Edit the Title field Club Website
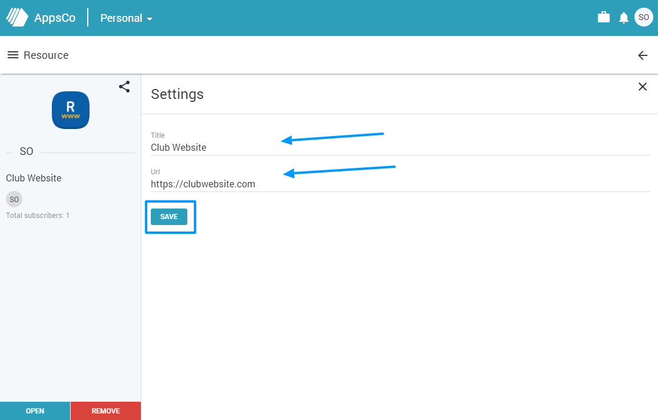Viewport: 658px width, 420px height. point(400,147)
